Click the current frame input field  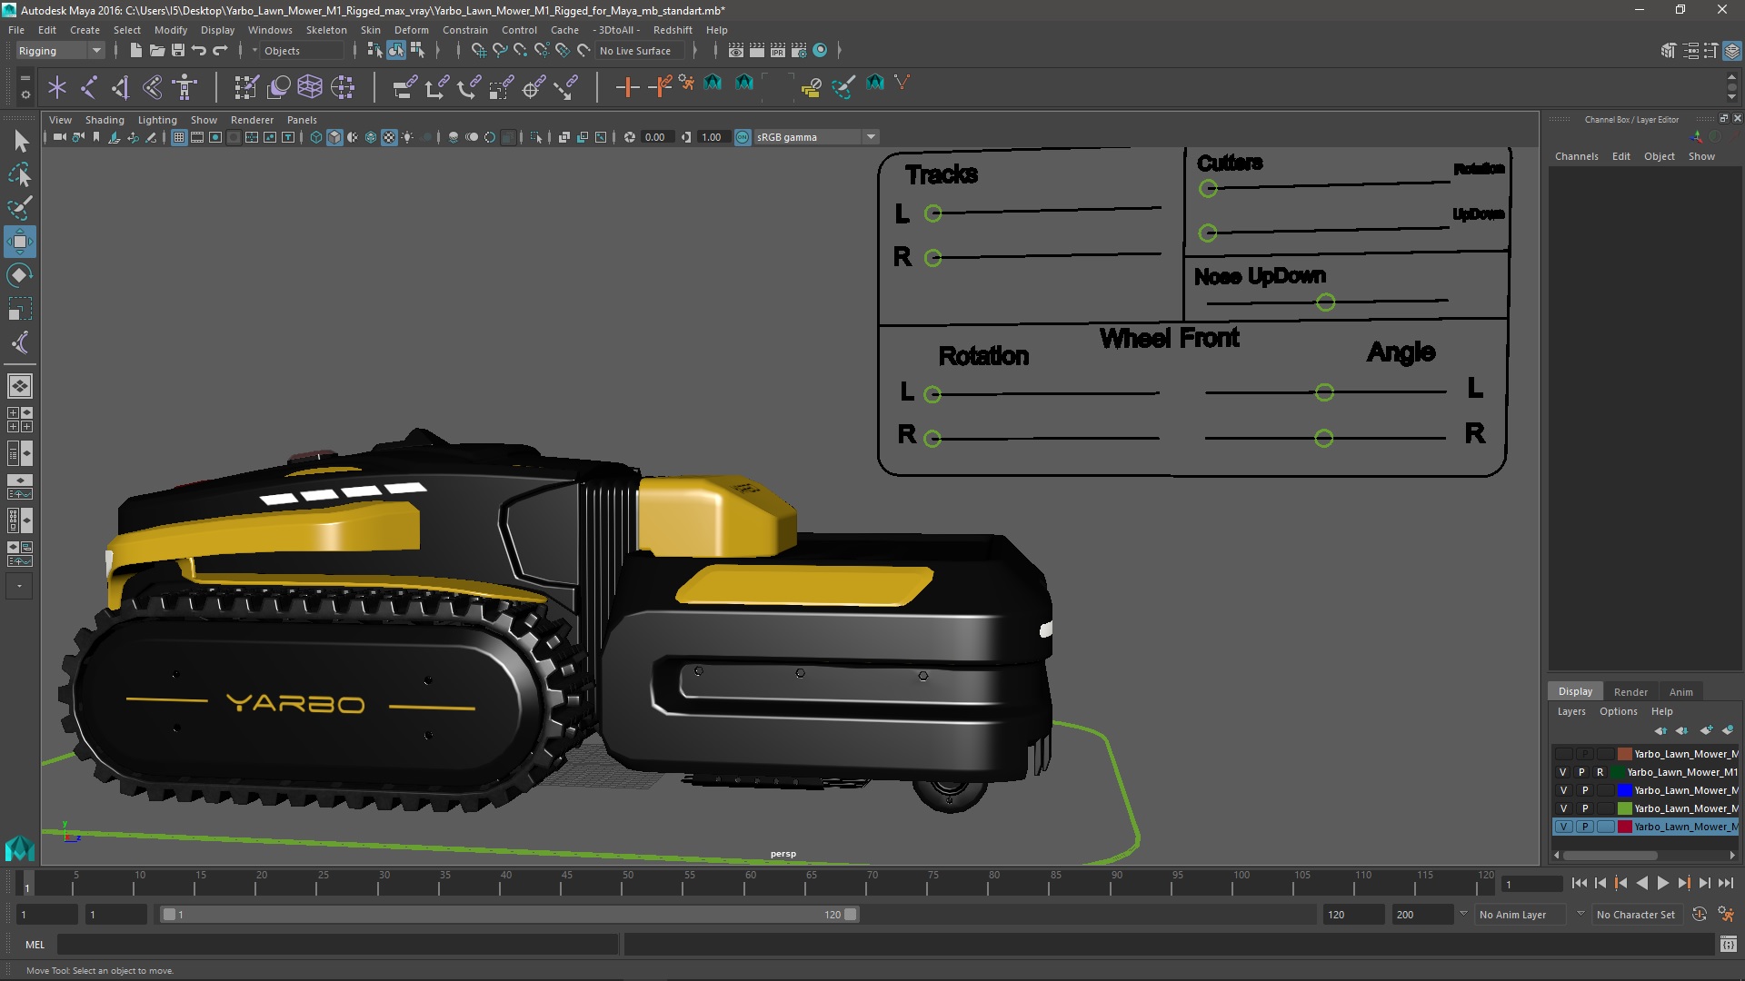pos(1532,884)
